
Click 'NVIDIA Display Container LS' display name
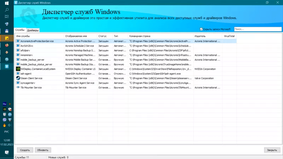tap(80, 69)
